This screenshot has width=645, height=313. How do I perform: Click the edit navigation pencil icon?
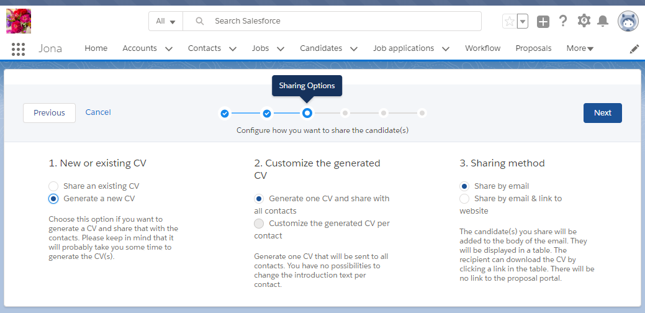tap(634, 49)
